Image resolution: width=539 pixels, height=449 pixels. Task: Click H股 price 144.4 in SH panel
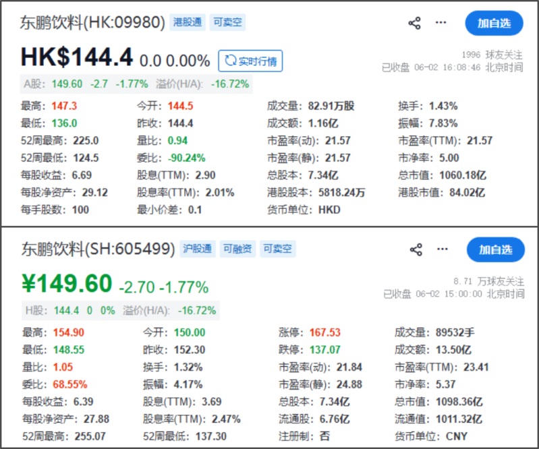(x=66, y=311)
